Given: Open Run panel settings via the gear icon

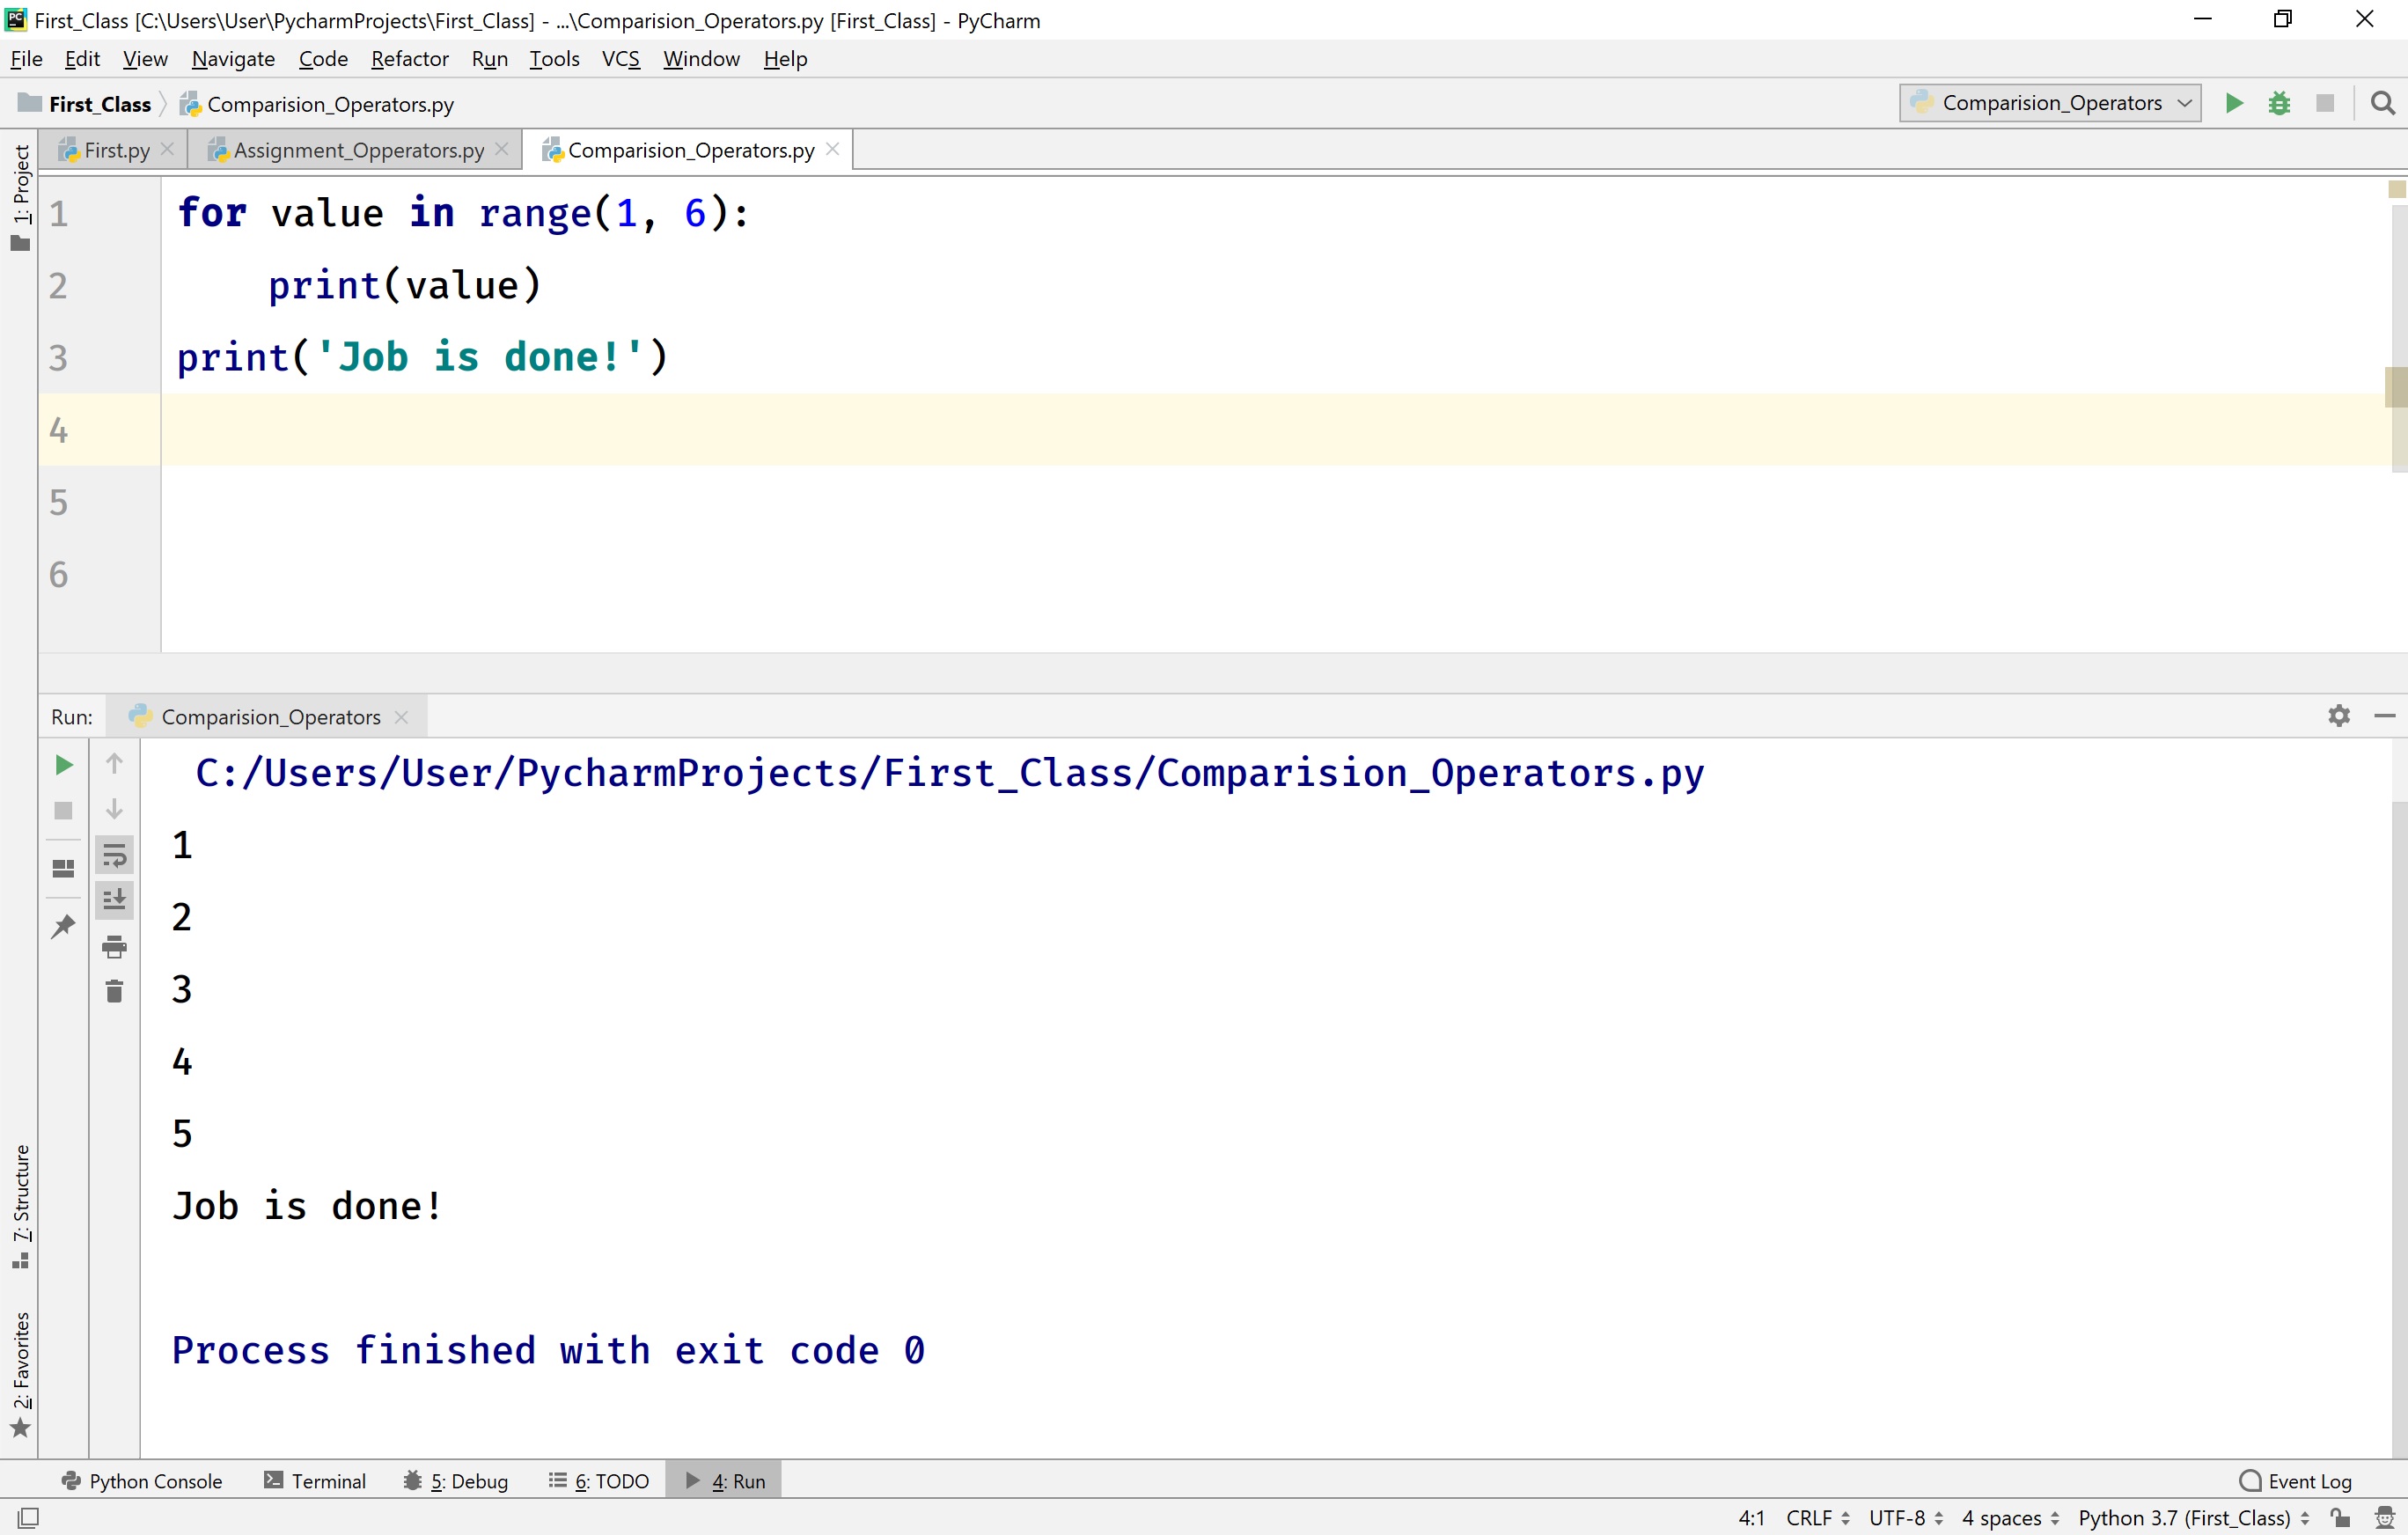Looking at the screenshot, I should [2339, 716].
